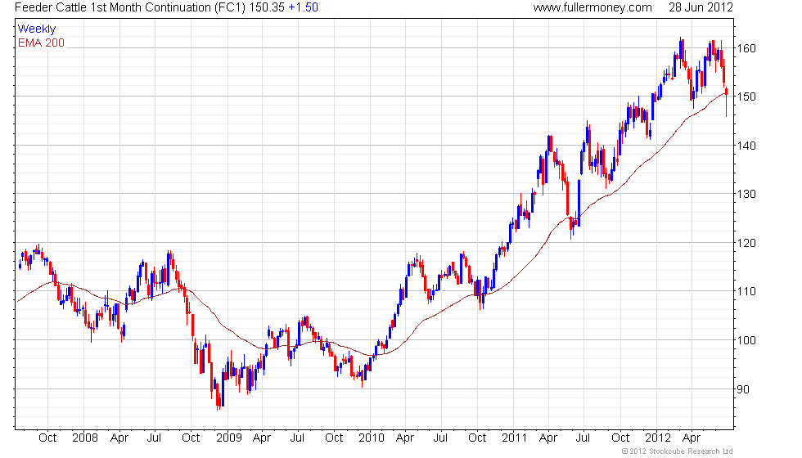Viewport: 802px width, 458px height.
Task: Click the 'Apr' label just after 2012
Action: click(692, 438)
